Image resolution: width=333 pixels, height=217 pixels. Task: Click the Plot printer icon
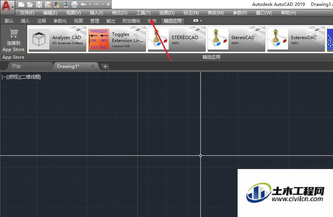tap(74, 4)
